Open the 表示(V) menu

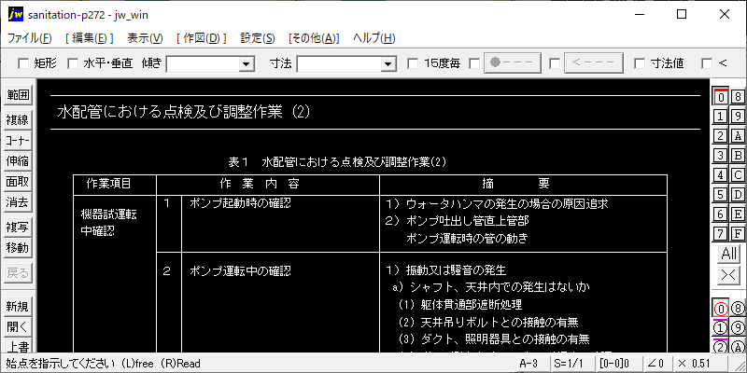(x=145, y=38)
